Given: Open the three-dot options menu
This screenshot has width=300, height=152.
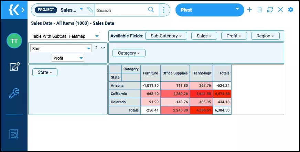Looking at the screenshot, I should pyautogui.click(x=164, y=10).
